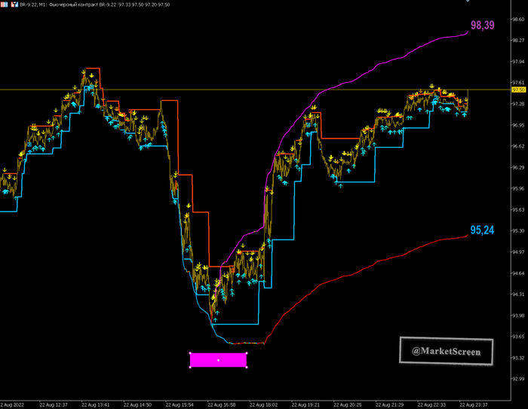The width and height of the screenshot is (528, 409).
Task: Click the first chart icon beside the BR-9.22 title
Action: click(4, 4)
